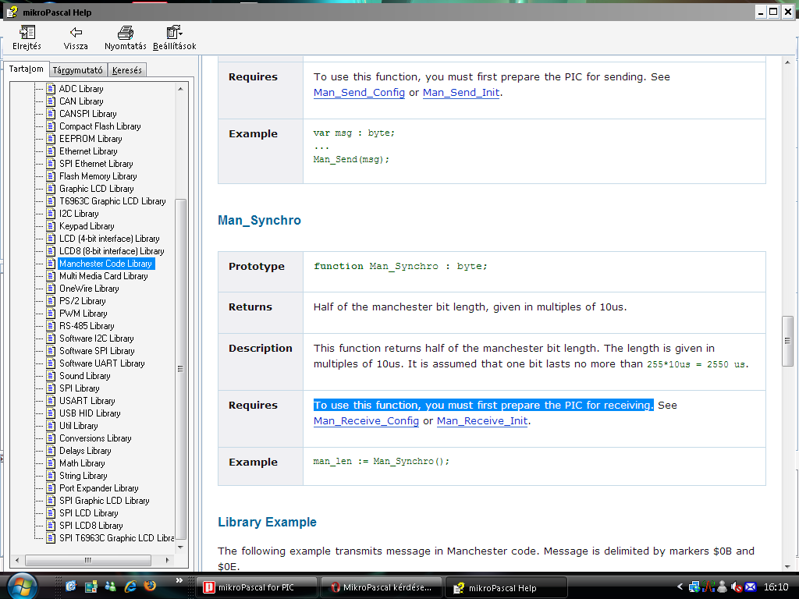
Task: Click the page icon beside USART Library
Action: [51, 401]
